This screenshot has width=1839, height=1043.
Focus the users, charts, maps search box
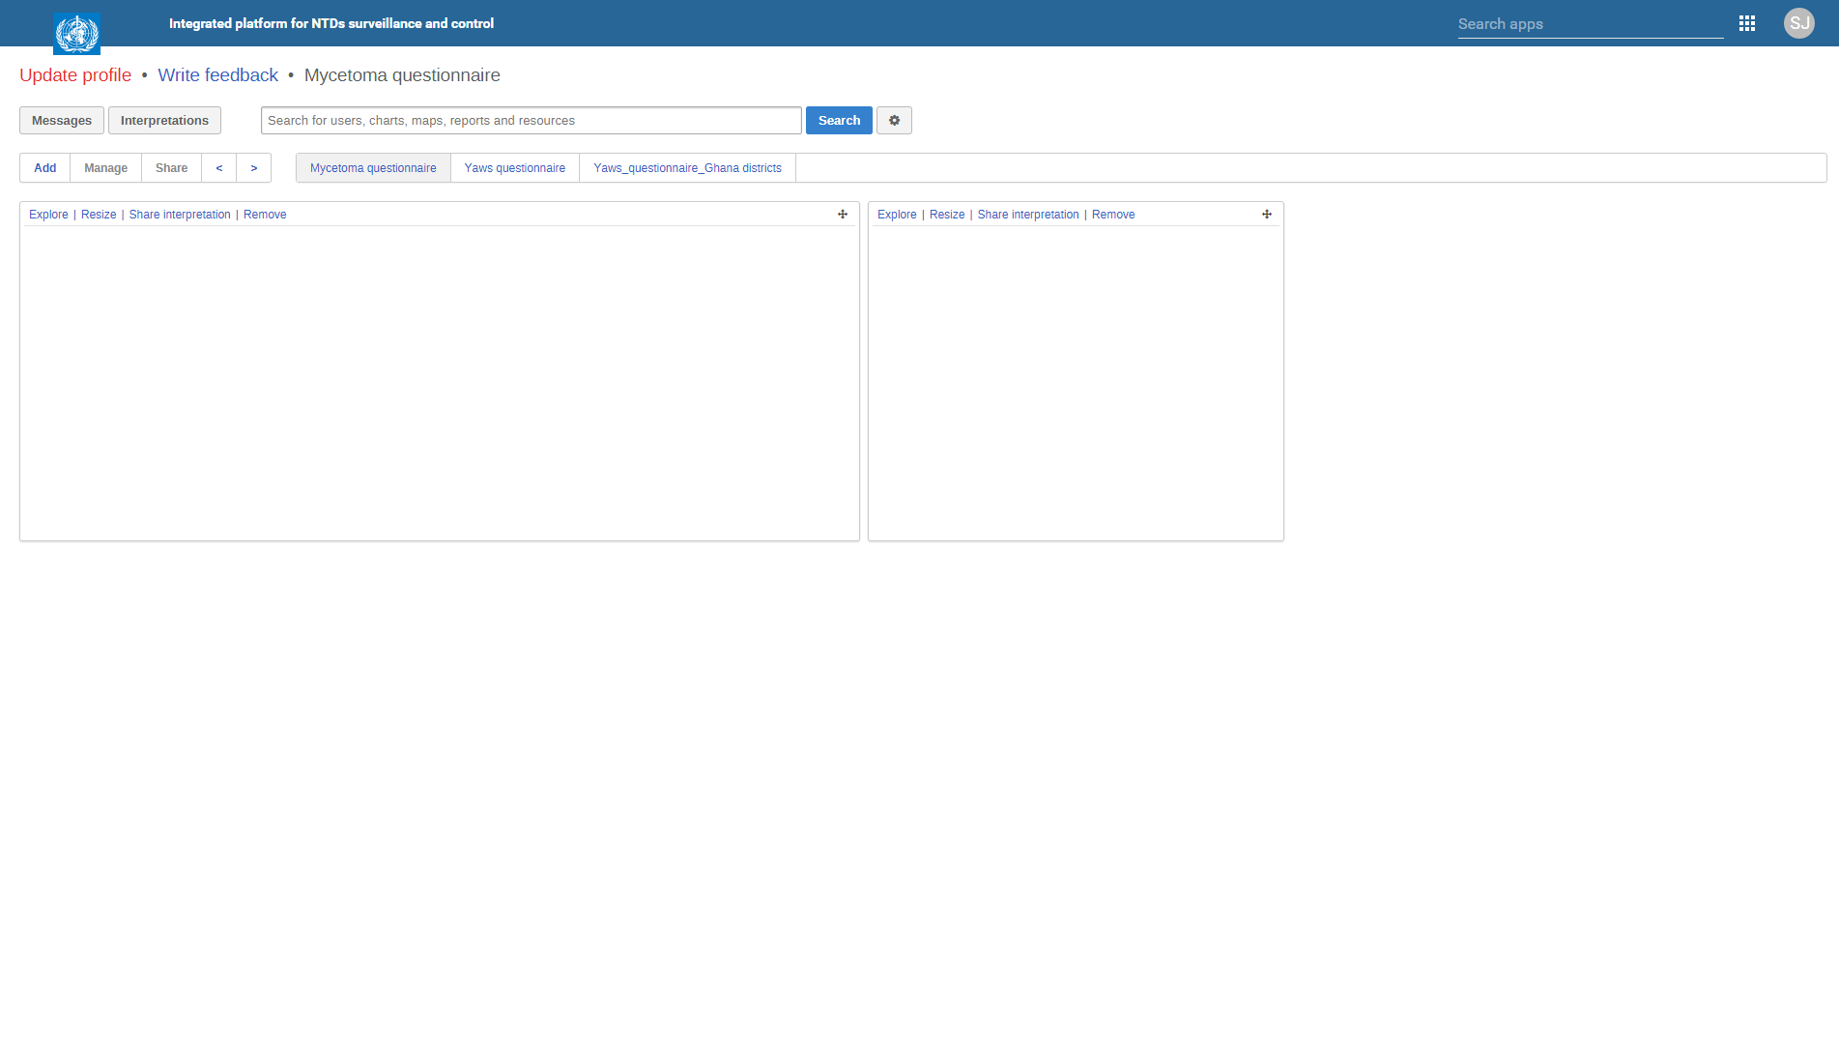pyautogui.click(x=531, y=121)
